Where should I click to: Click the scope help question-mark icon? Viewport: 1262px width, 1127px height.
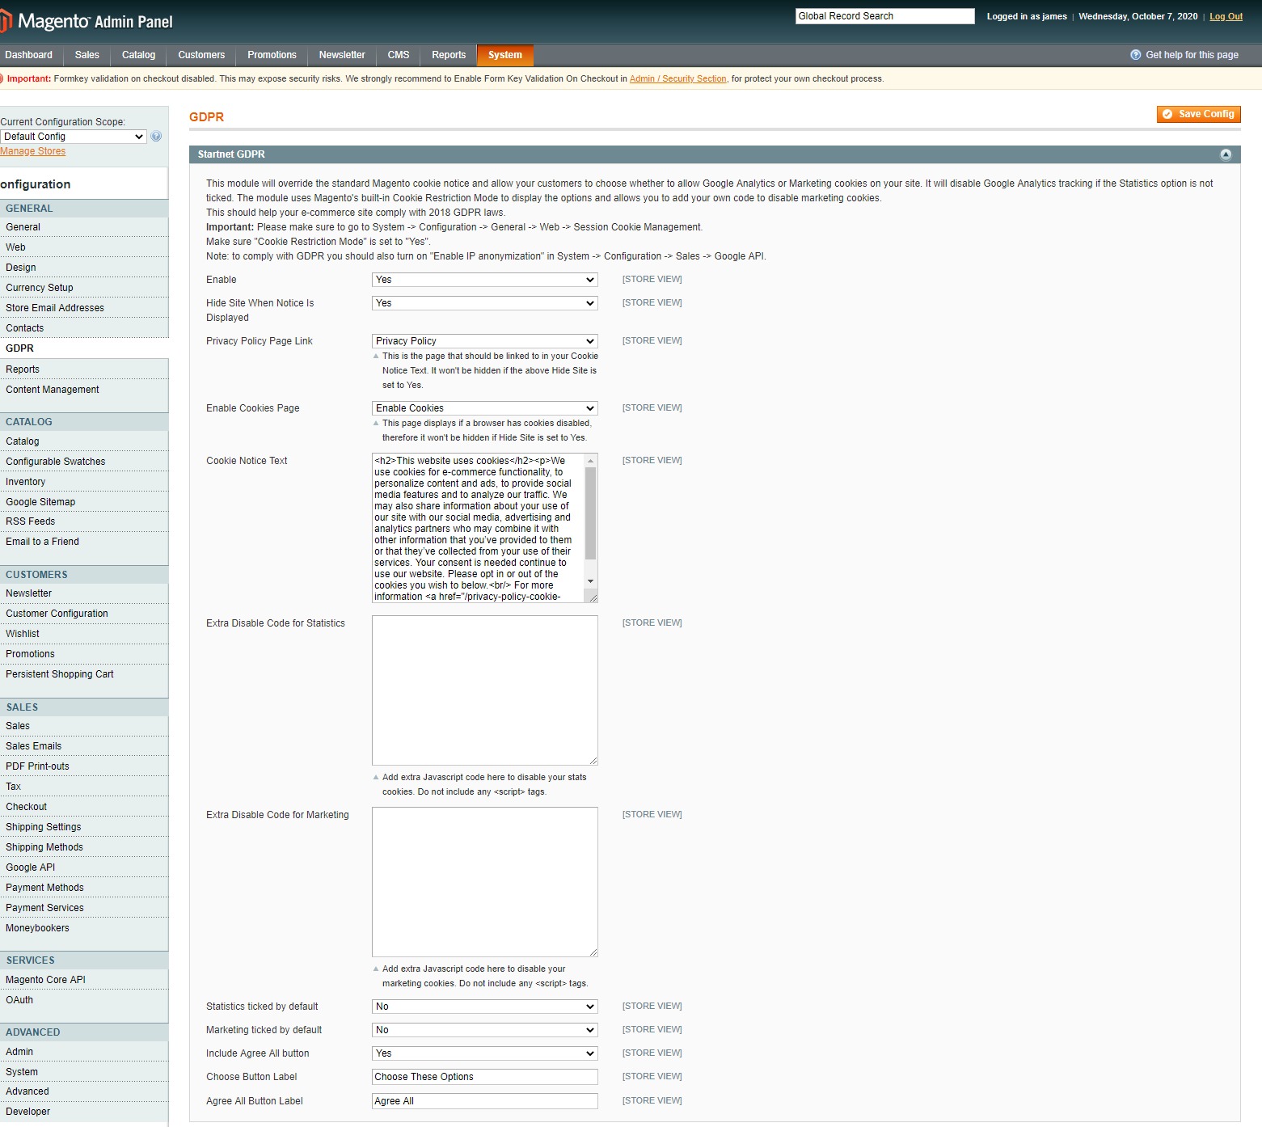coord(156,137)
